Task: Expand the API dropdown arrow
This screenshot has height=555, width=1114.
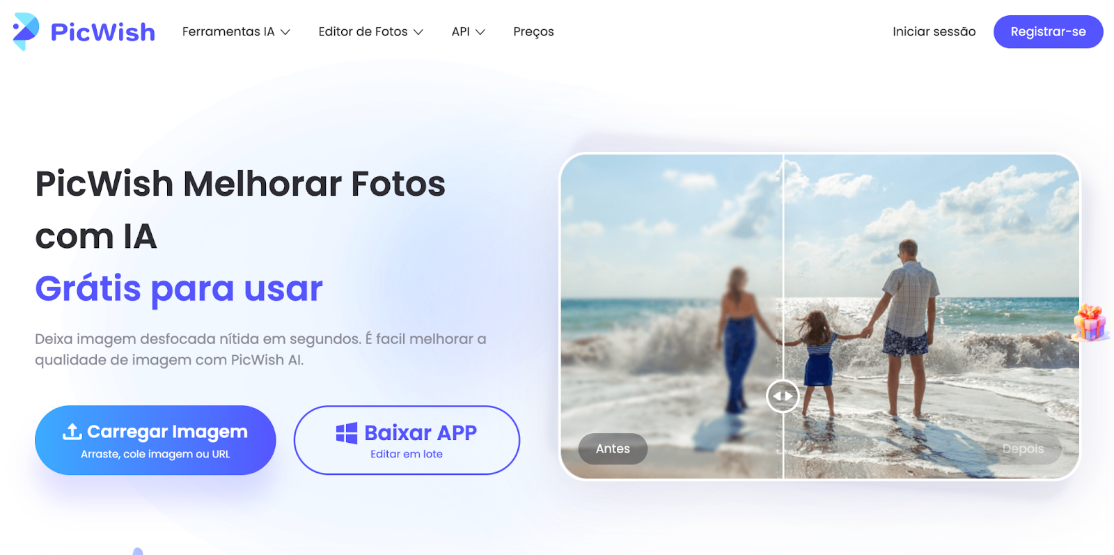Action: tap(480, 32)
